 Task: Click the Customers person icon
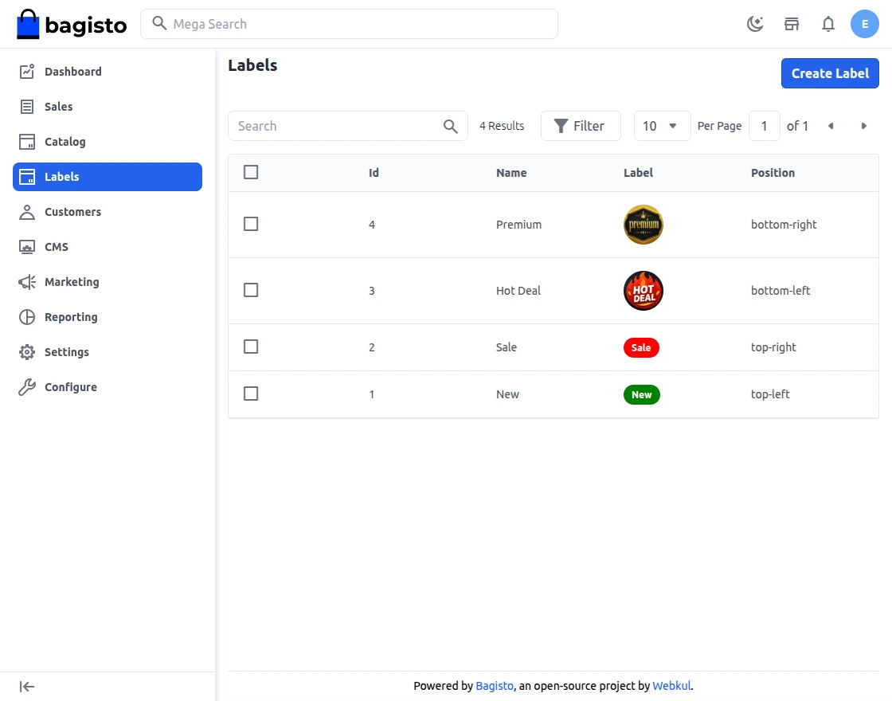click(x=27, y=212)
